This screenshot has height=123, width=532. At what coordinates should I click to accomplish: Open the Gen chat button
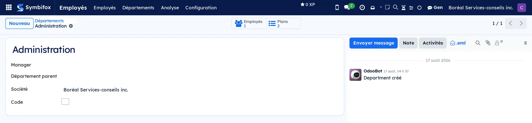pos(435,7)
